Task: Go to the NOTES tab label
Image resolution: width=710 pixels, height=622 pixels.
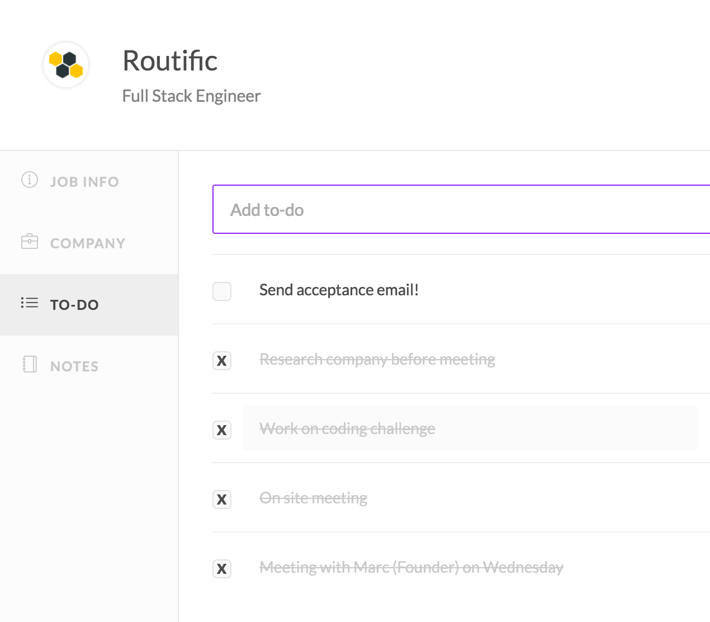Action: [74, 366]
